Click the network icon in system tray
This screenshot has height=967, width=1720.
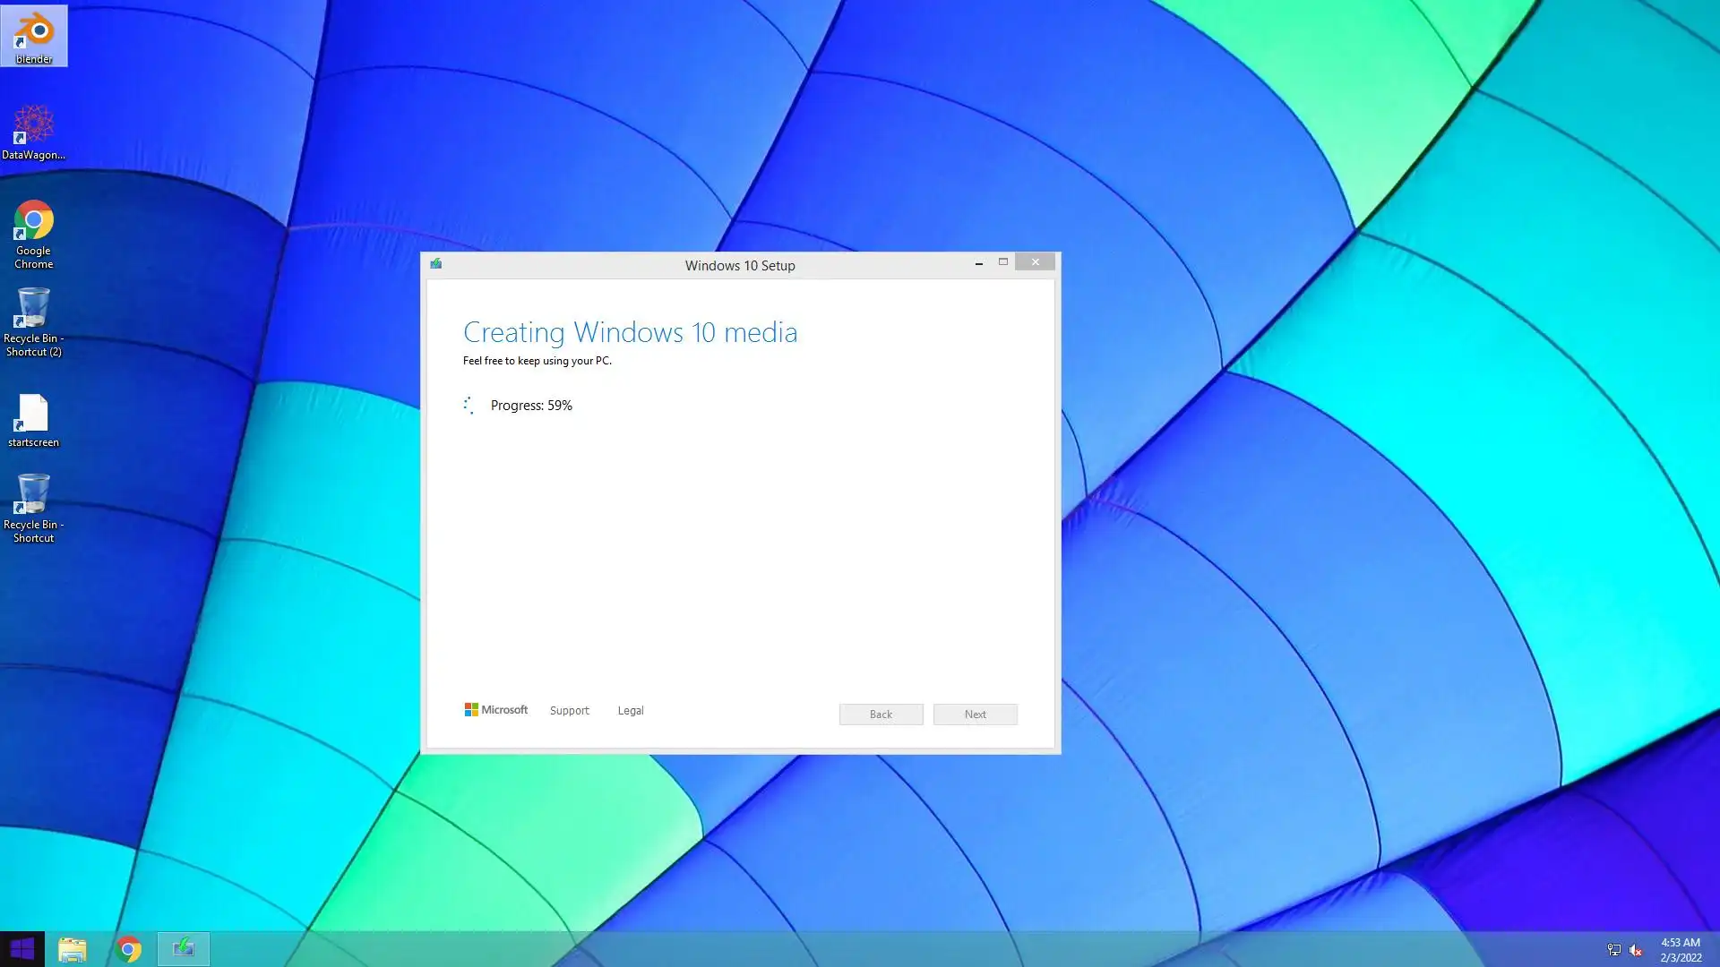coord(1613,950)
